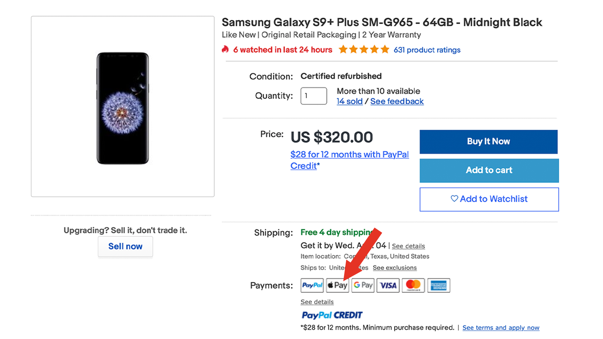This screenshot has height=339, width=603.
Task: Click the Buy It Now button
Action: click(488, 141)
